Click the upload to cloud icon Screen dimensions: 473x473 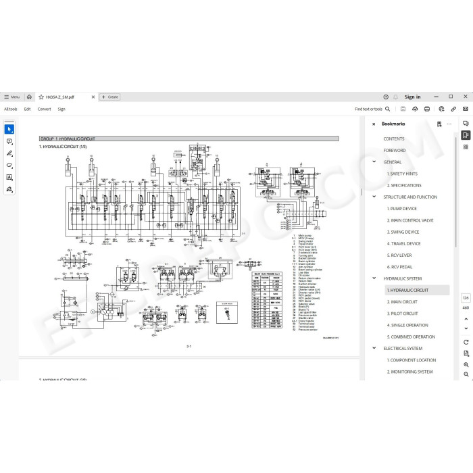pyautogui.click(x=415, y=109)
